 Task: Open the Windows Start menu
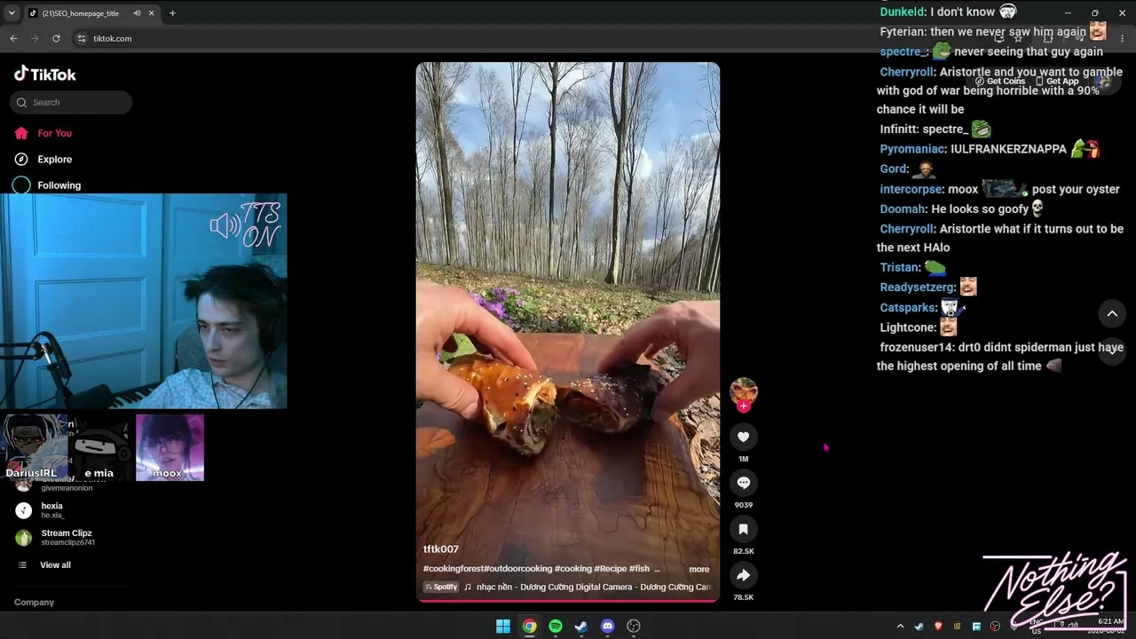click(503, 627)
